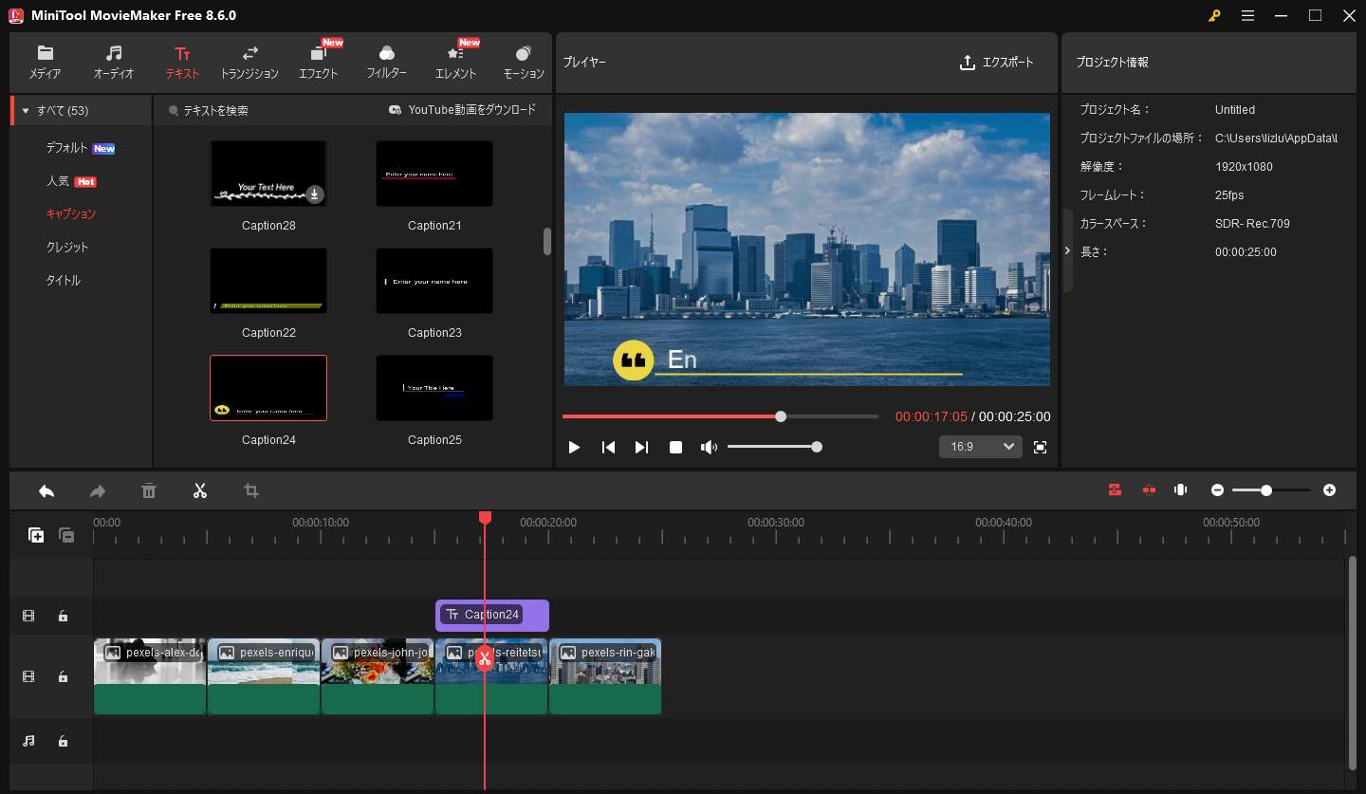Toggle the lock on the text track
This screenshot has width=1366, height=794.
click(x=63, y=615)
